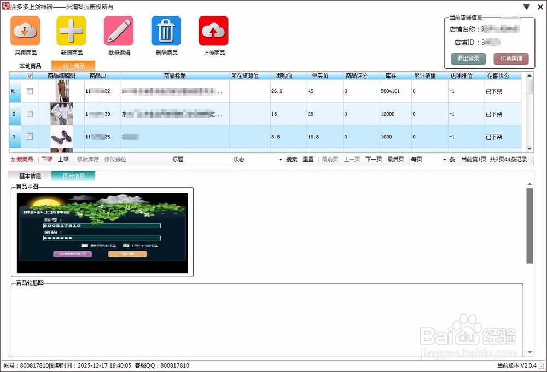Click 修改排位 in the toolbar
The height and width of the screenshot is (372, 547).
tap(115, 160)
